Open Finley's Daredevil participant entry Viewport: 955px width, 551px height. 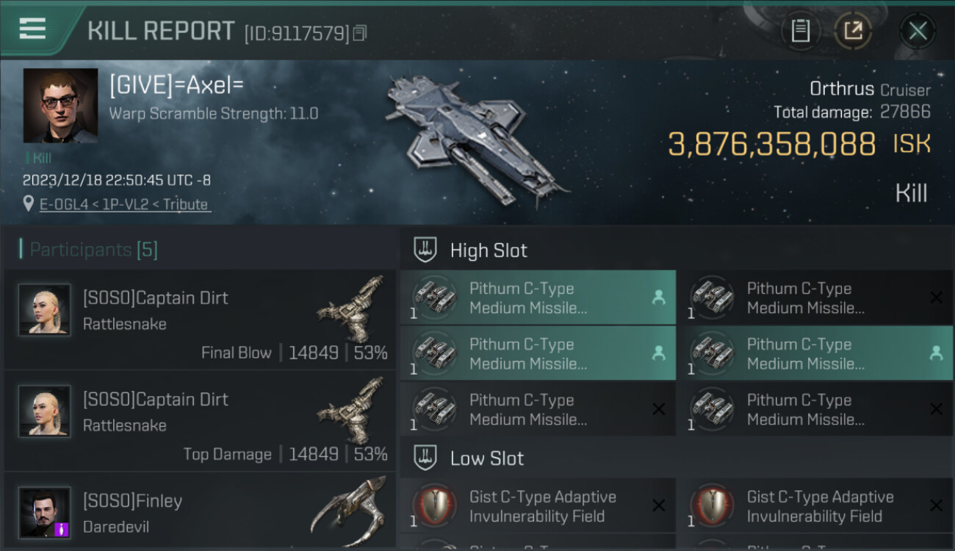click(x=200, y=511)
